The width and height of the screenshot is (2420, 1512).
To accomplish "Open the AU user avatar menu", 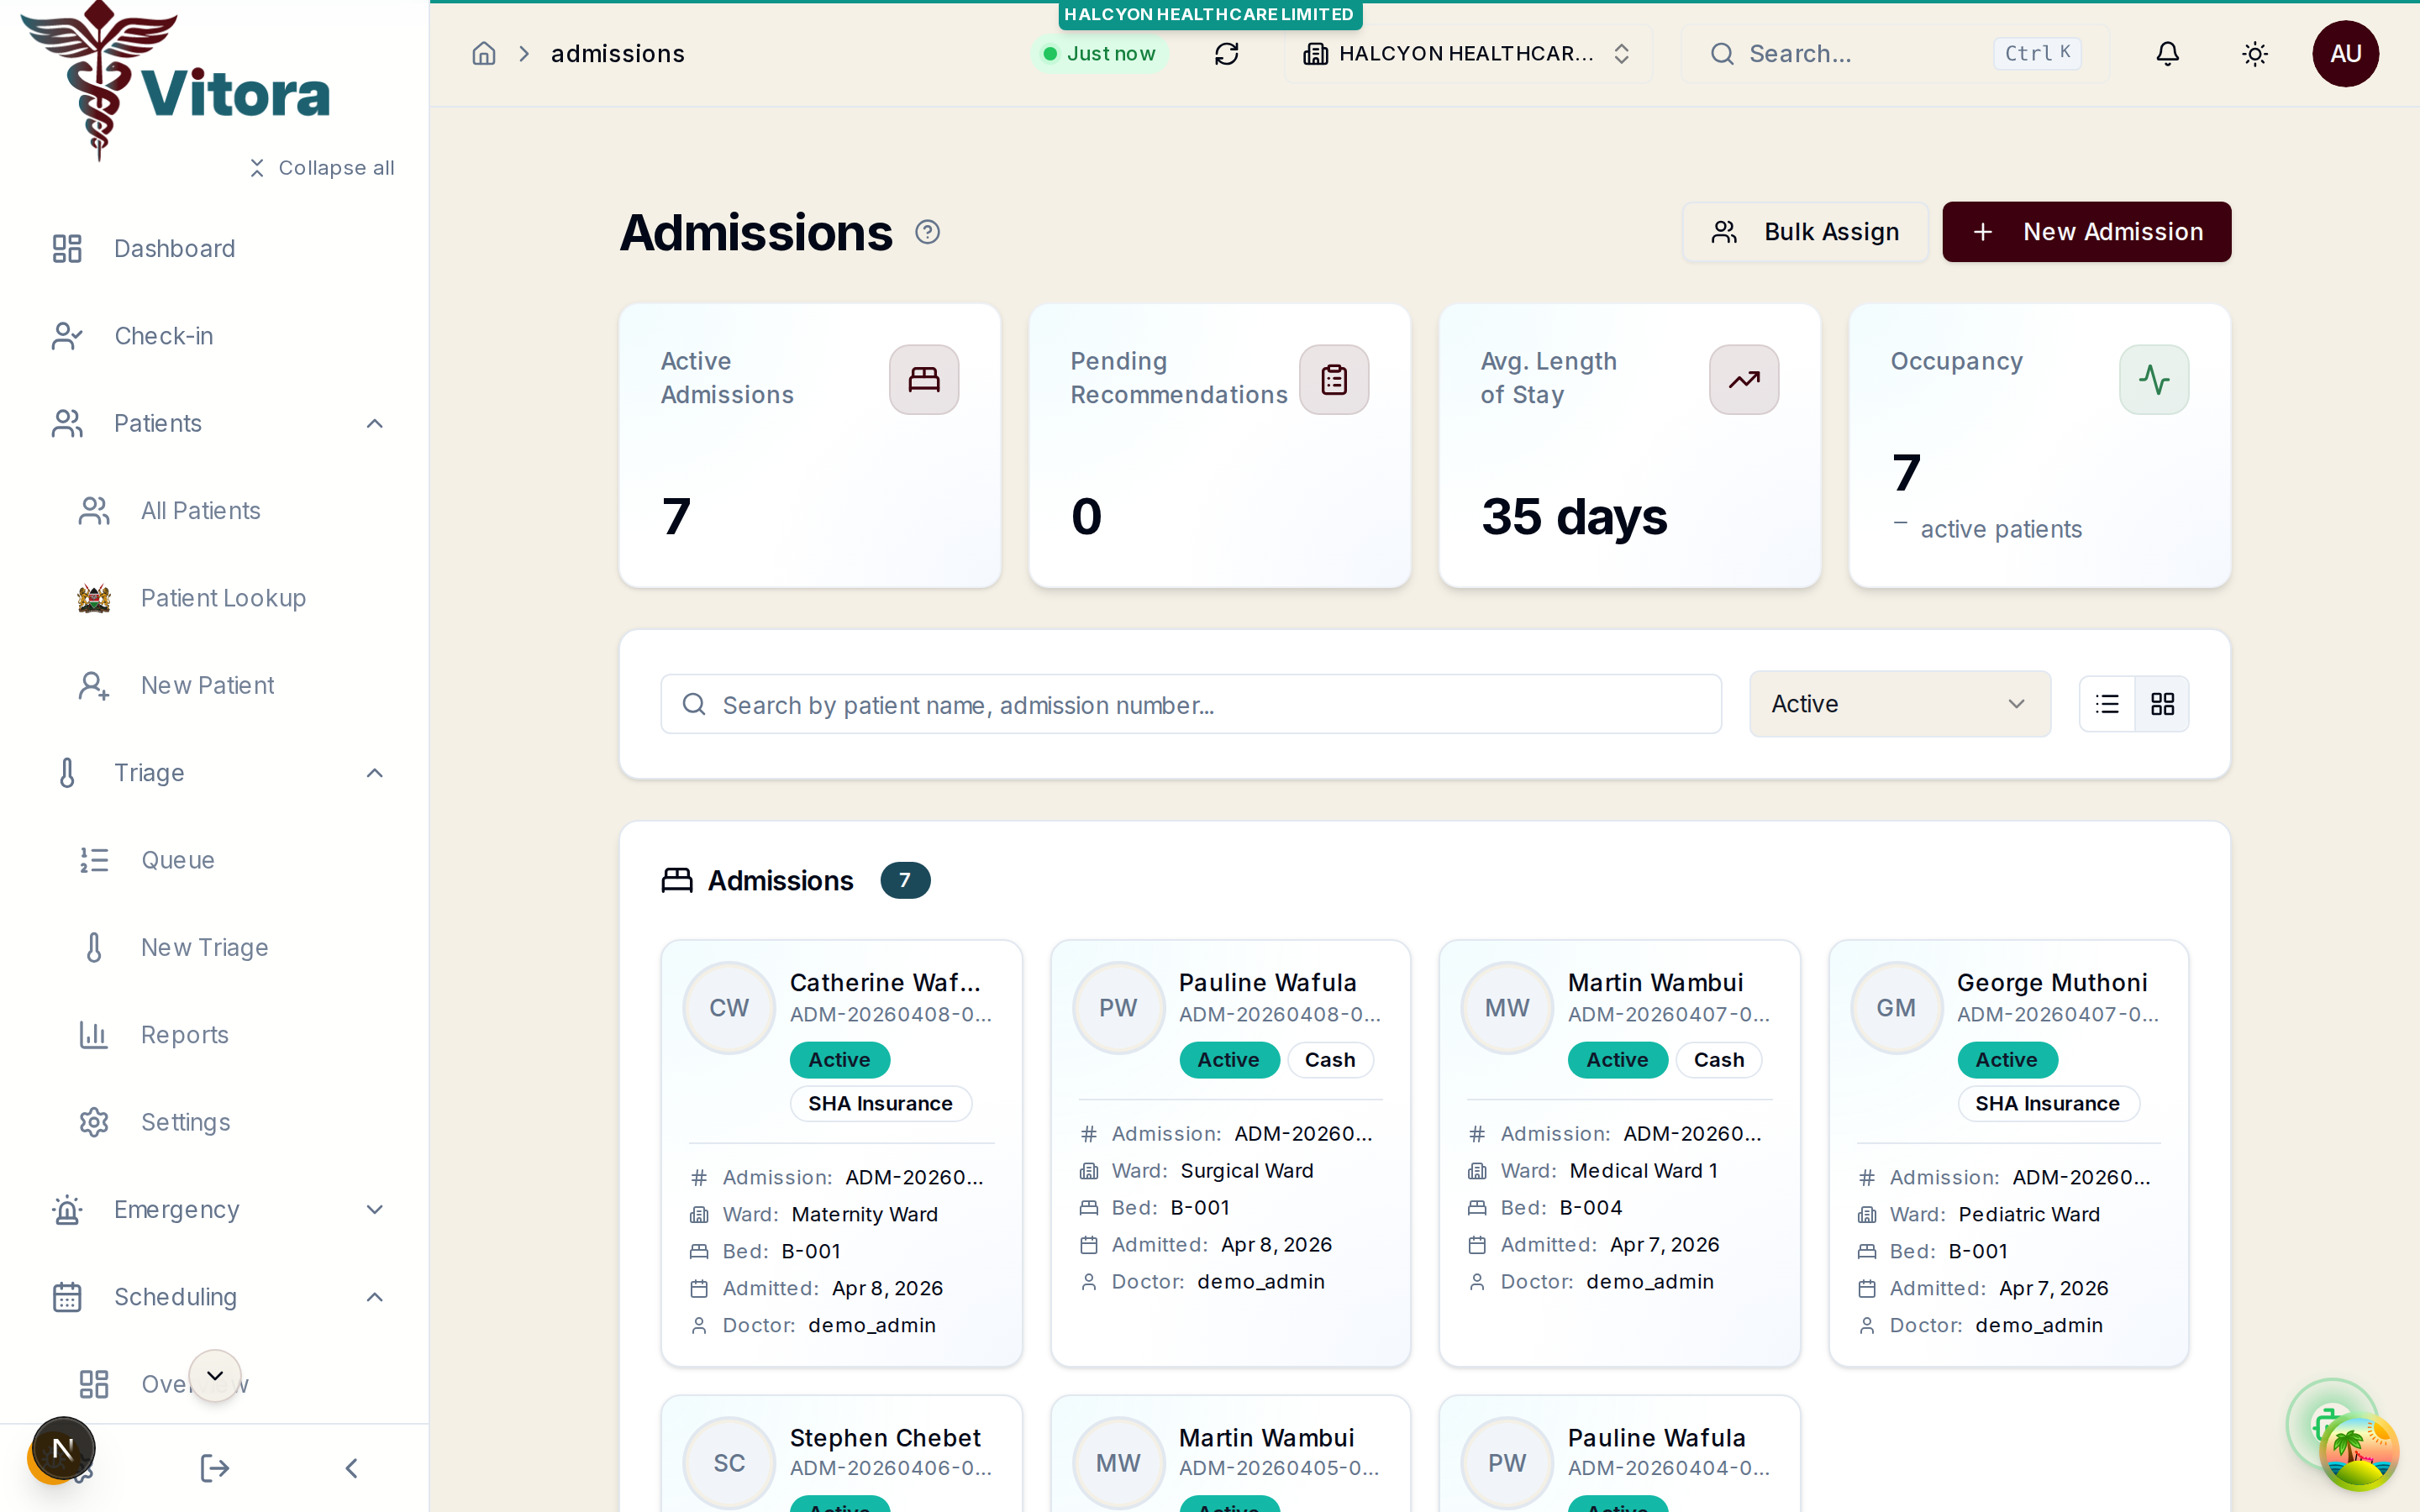I will 2345,54.
